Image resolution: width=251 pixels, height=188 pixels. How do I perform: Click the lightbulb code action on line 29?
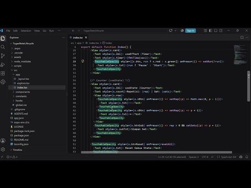tap(83, 61)
